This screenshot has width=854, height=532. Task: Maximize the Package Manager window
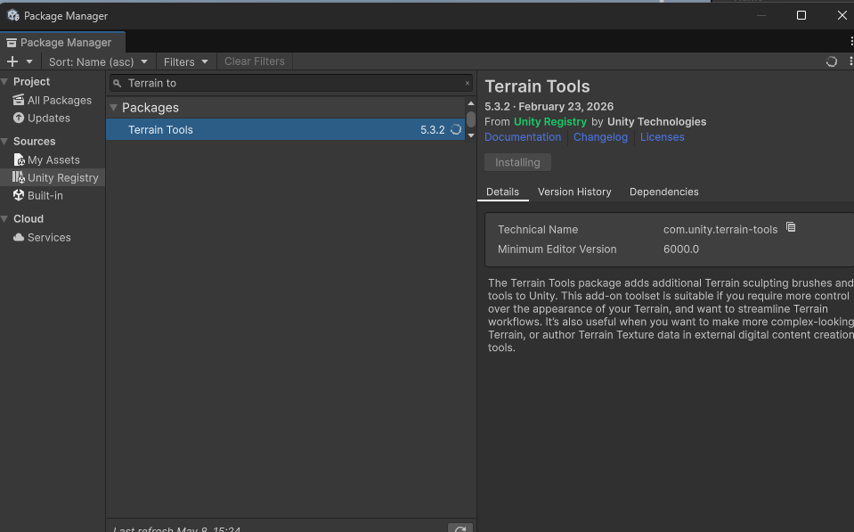click(801, 15)
